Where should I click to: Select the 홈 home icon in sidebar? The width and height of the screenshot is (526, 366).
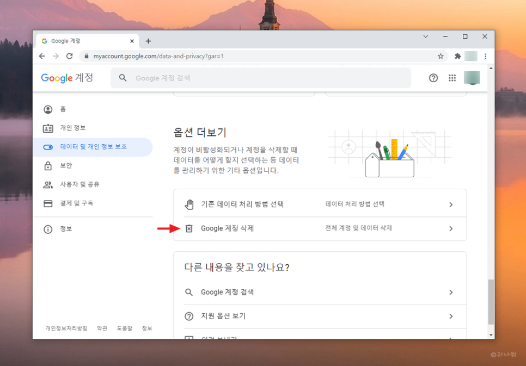click(48, 109)
